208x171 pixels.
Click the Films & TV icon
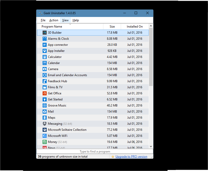point(45,87)
